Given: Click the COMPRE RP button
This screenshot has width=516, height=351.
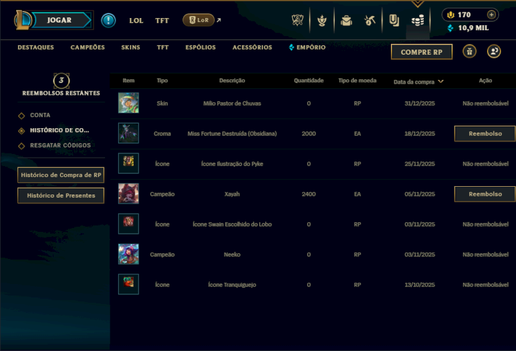Looking at the screenshot, I should pos(422,52).
